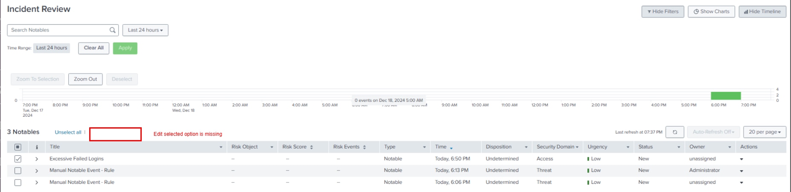
Task: Click the Low urgency of Excessive Failed Logins
Action: point(594,159)
